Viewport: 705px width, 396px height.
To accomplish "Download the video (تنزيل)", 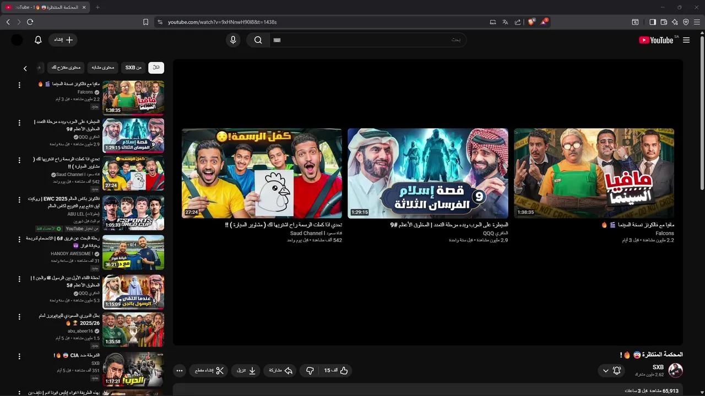I will (246, 371).
